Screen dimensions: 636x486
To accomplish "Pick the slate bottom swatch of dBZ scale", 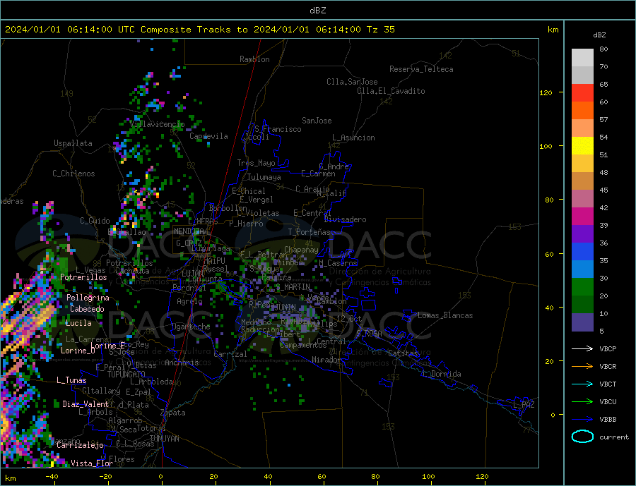I will click(x=582, y=322).
